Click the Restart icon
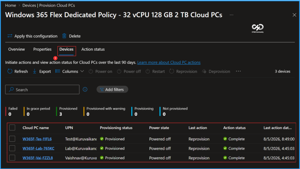Viewport: 300px width, 169px height. (x=148, y=71)
